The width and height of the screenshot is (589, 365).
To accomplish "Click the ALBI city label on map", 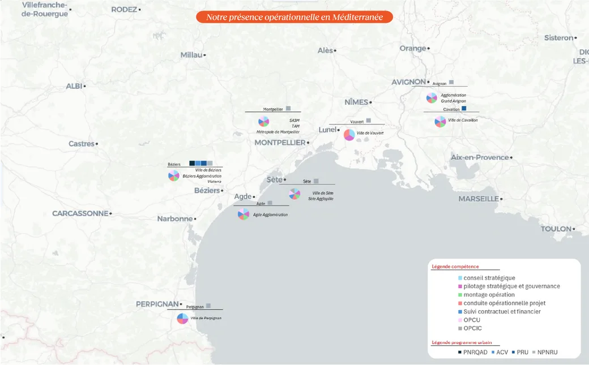I will tap(74, 86).
